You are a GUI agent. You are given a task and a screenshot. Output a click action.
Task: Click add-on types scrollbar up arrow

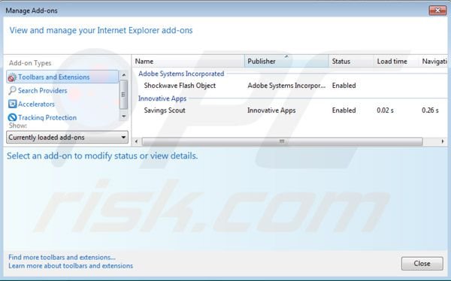tap(124, 75)
